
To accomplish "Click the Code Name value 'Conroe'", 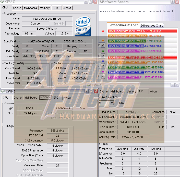I will click(35, 23).
